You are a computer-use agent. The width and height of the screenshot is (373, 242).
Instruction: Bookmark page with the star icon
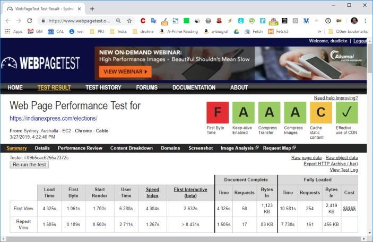[129, 21]
